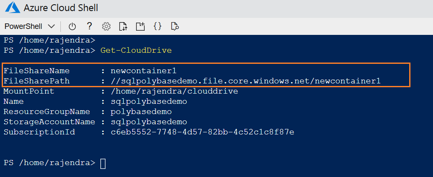Click the web preview icon
433x177 pixels.
tap(174, 26)
